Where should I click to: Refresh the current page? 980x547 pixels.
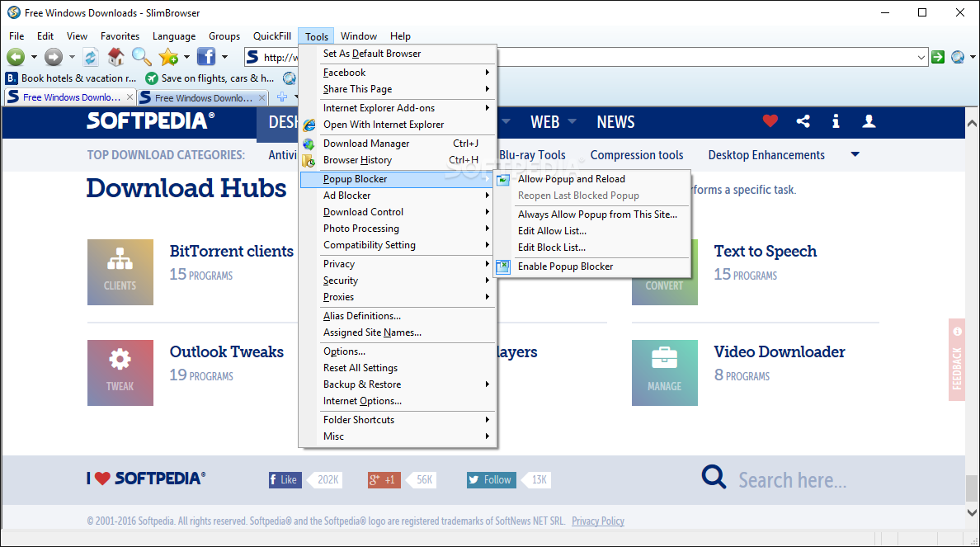[x=91, y=58]
